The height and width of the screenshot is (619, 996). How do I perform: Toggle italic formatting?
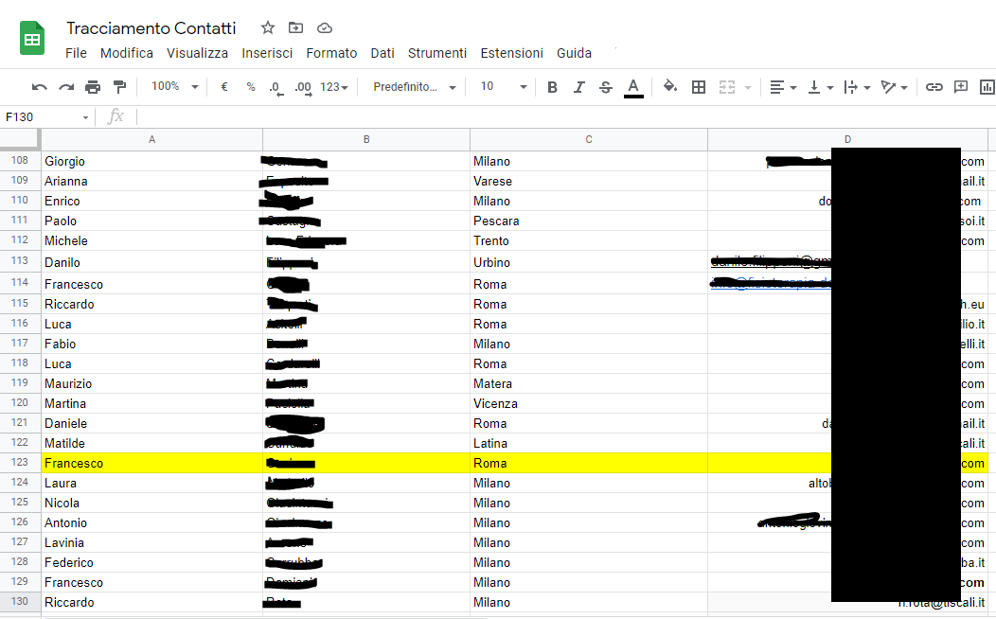pyautogui.click(x=579, y=87)
